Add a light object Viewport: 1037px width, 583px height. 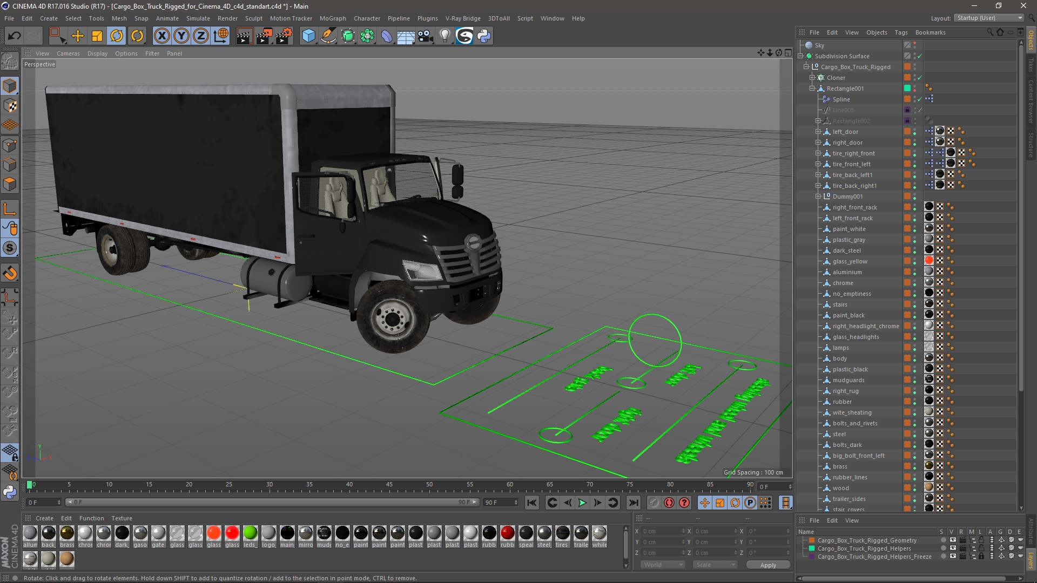point(445,36)
